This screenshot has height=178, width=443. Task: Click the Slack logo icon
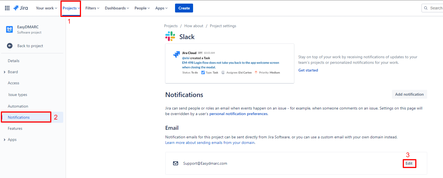coord(170,36)
